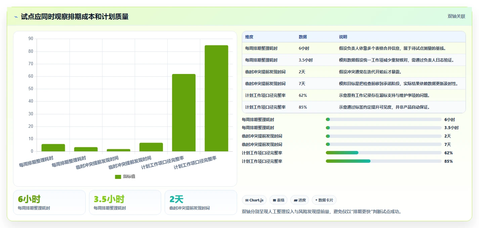Click the footer note 双轴分别呈现人工整理投入
This screenshot has width=479, height=228.
pos(322,212)
